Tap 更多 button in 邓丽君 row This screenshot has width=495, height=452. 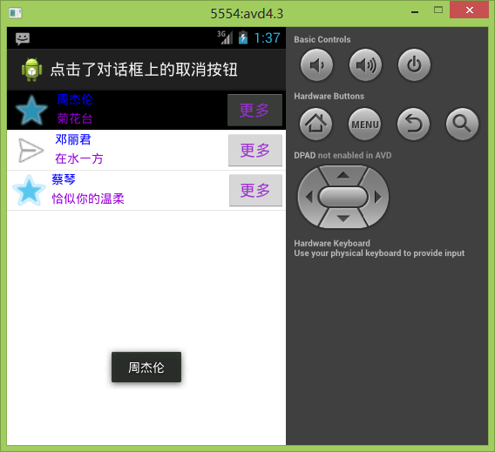coord(255,150)
